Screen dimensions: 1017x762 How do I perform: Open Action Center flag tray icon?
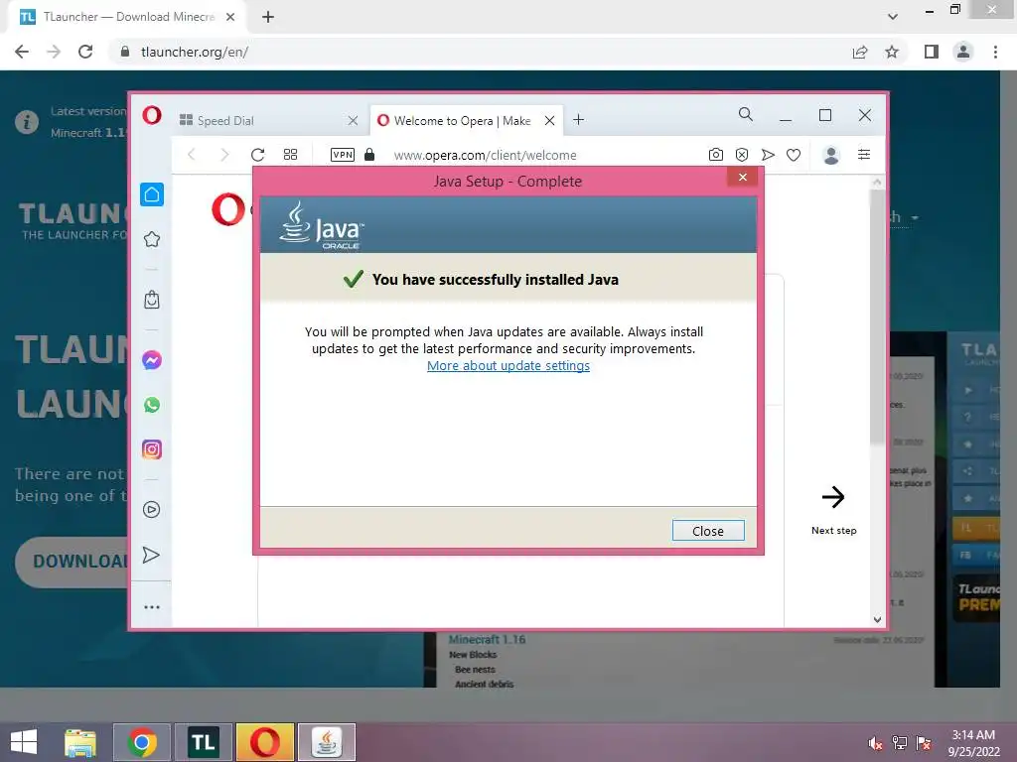[x=924, y=743]
